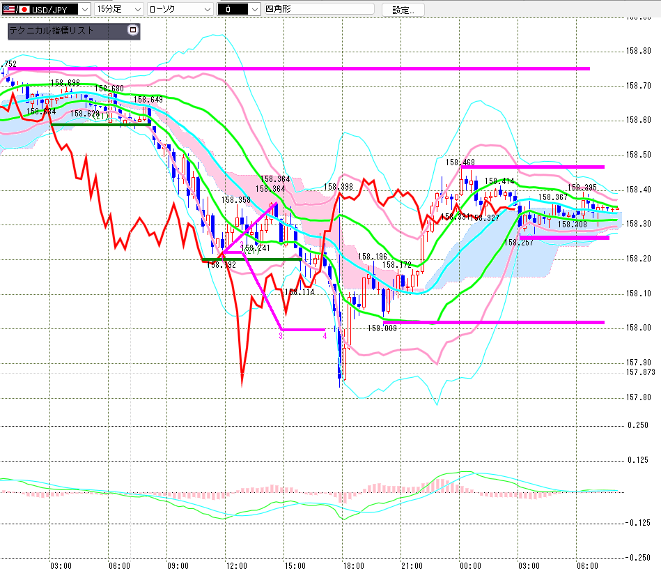The width and height of the screenshot is (661, 571).
Task: Click the テクニカル指標リスト panel title
Action: [51, 31]
